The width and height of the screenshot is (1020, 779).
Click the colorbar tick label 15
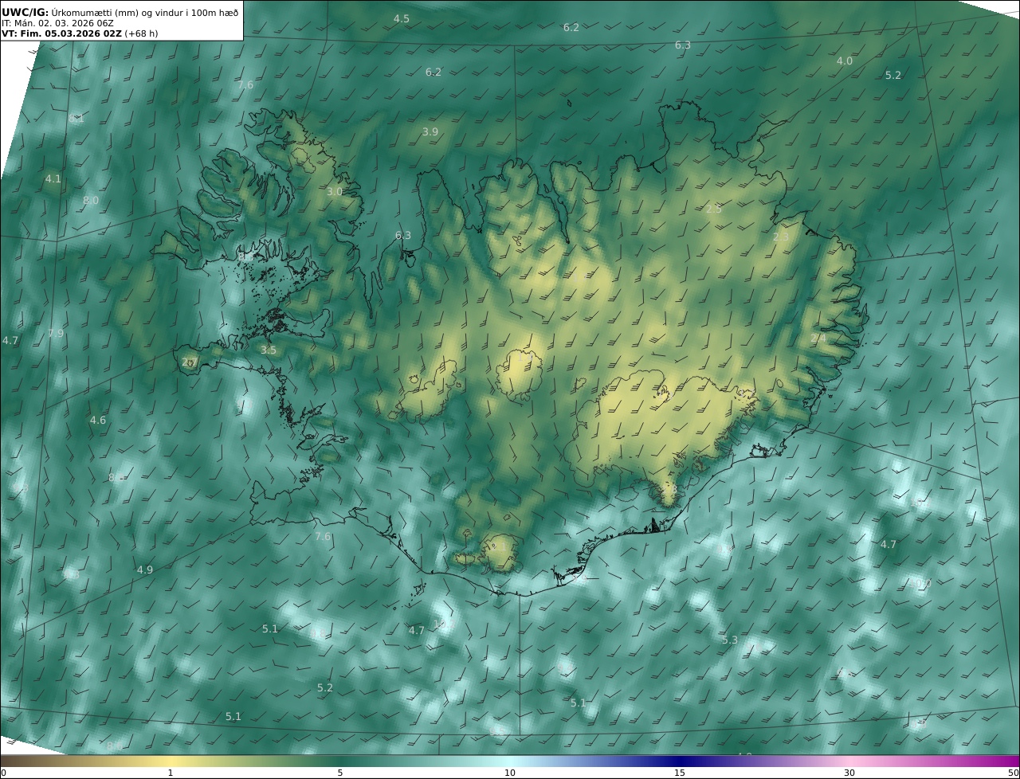click(680, 773)
